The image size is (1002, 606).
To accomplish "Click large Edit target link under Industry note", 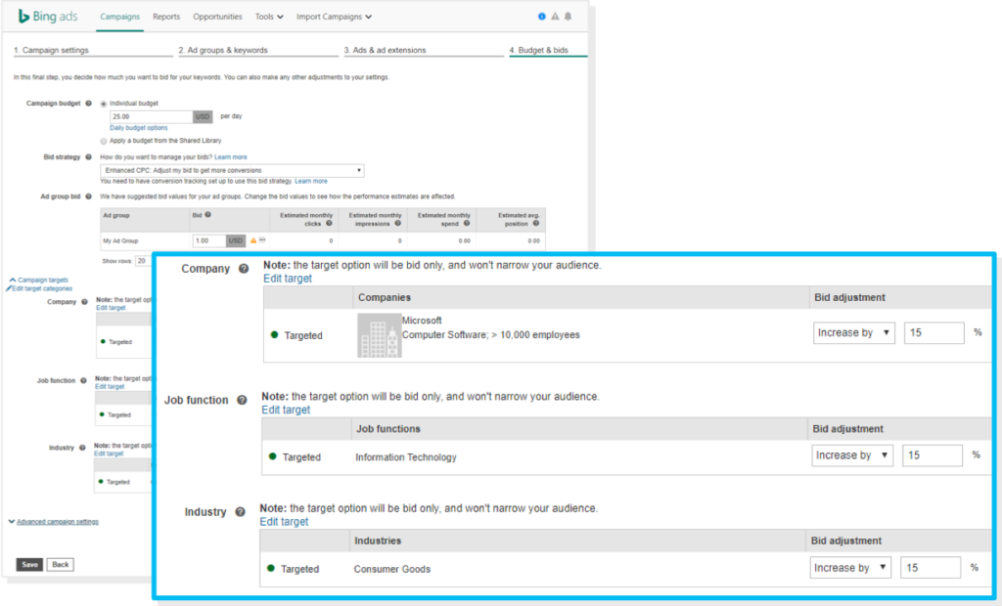I will point(284,522).
